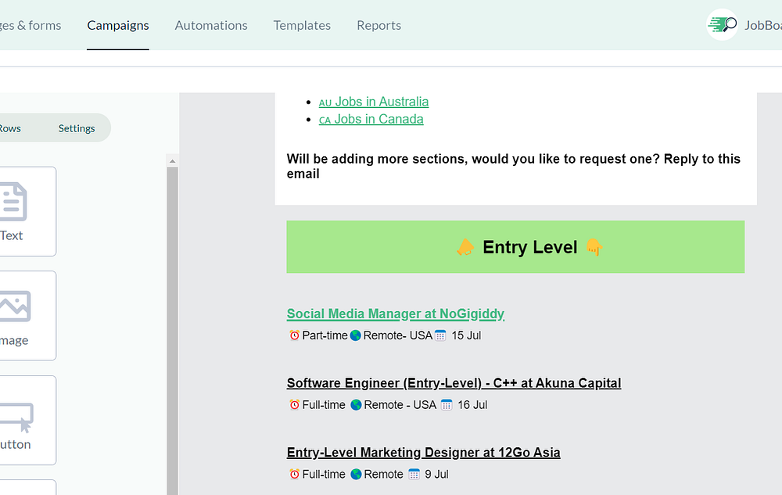The height and width of the screenshot is (495, 782).
Task: Open the Jobs in Australia link
Action: pyautogui.click(x=374, y=102)
